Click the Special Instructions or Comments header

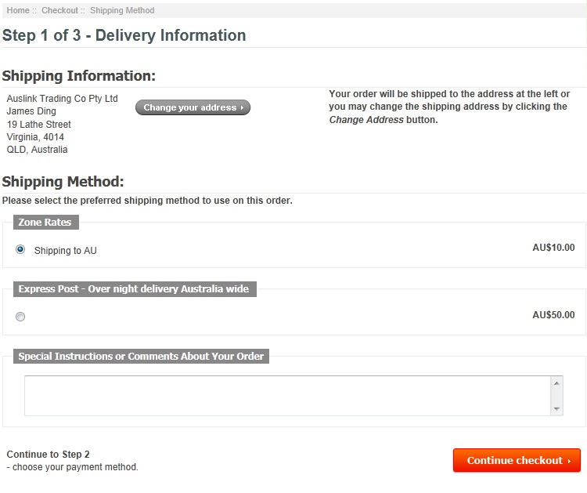(x=141, y=356)
